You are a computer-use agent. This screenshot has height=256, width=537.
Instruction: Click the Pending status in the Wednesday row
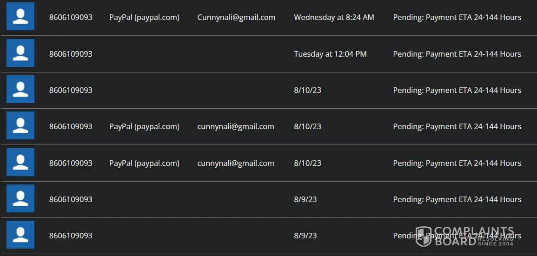[x=457, y=17]
